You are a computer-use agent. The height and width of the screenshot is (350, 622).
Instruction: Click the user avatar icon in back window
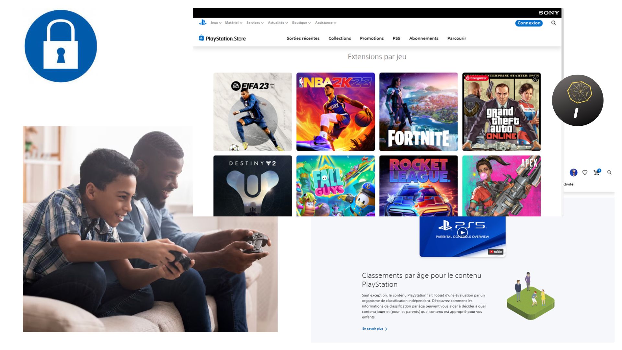click(x=573, y=172)
